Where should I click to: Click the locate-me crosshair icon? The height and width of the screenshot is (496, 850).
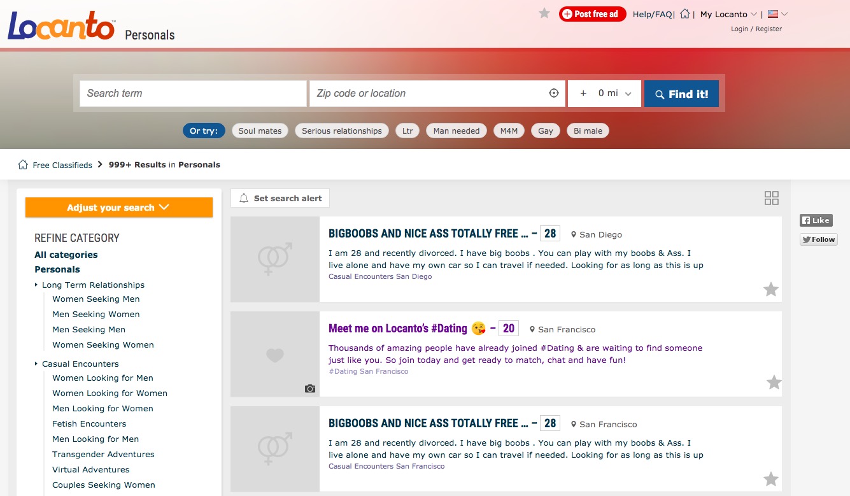pyautogui.click(x=554, y=93)
